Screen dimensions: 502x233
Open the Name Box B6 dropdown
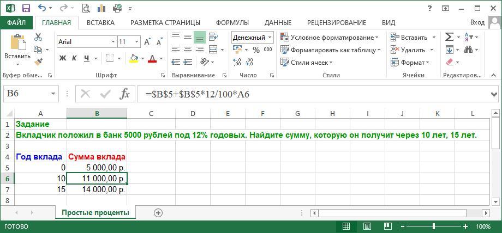click(53, 94)
